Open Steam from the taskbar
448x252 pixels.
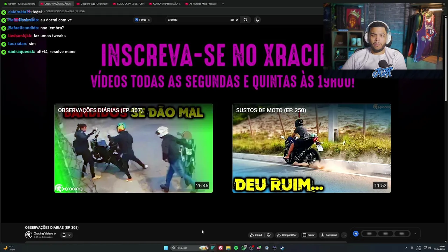coord(282,248)
